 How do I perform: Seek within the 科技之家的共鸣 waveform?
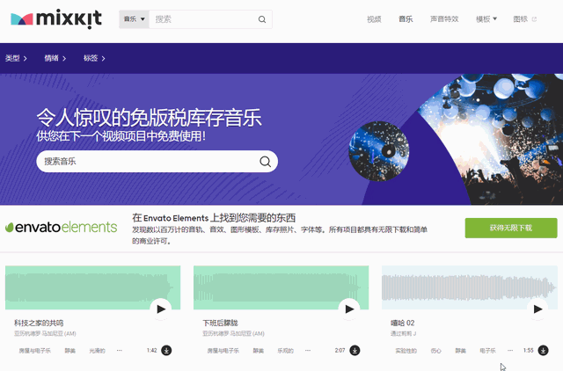[x=92, y=287]
